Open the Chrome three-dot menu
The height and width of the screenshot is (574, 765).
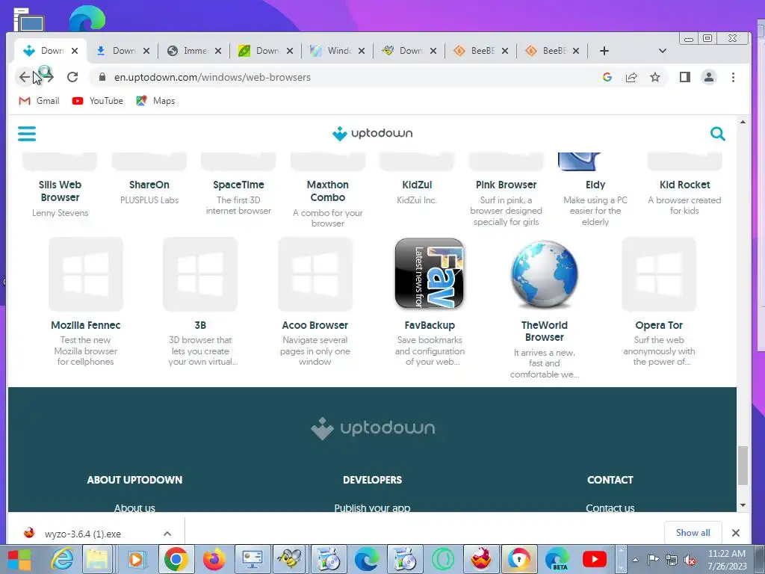coord(733,77)
